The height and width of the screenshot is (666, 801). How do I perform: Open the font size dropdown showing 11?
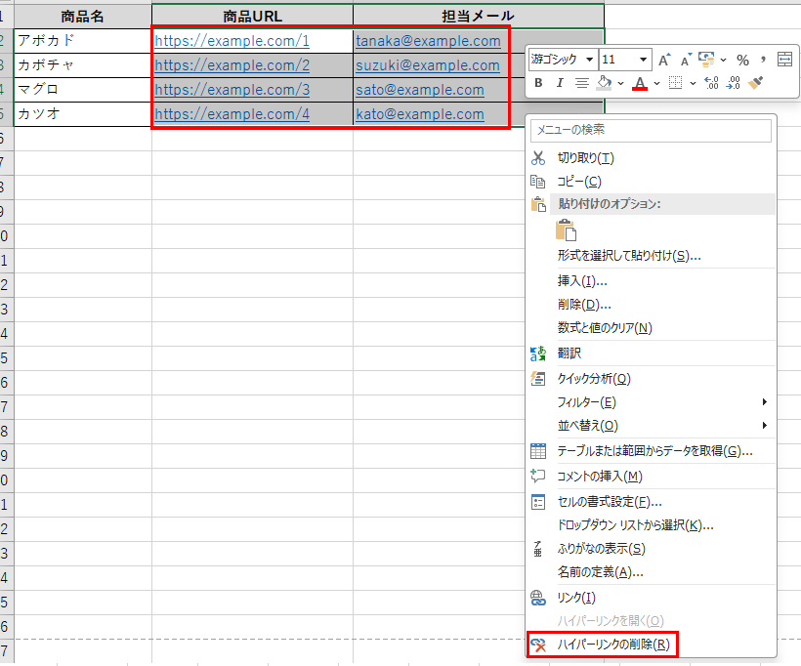[642, 60]
